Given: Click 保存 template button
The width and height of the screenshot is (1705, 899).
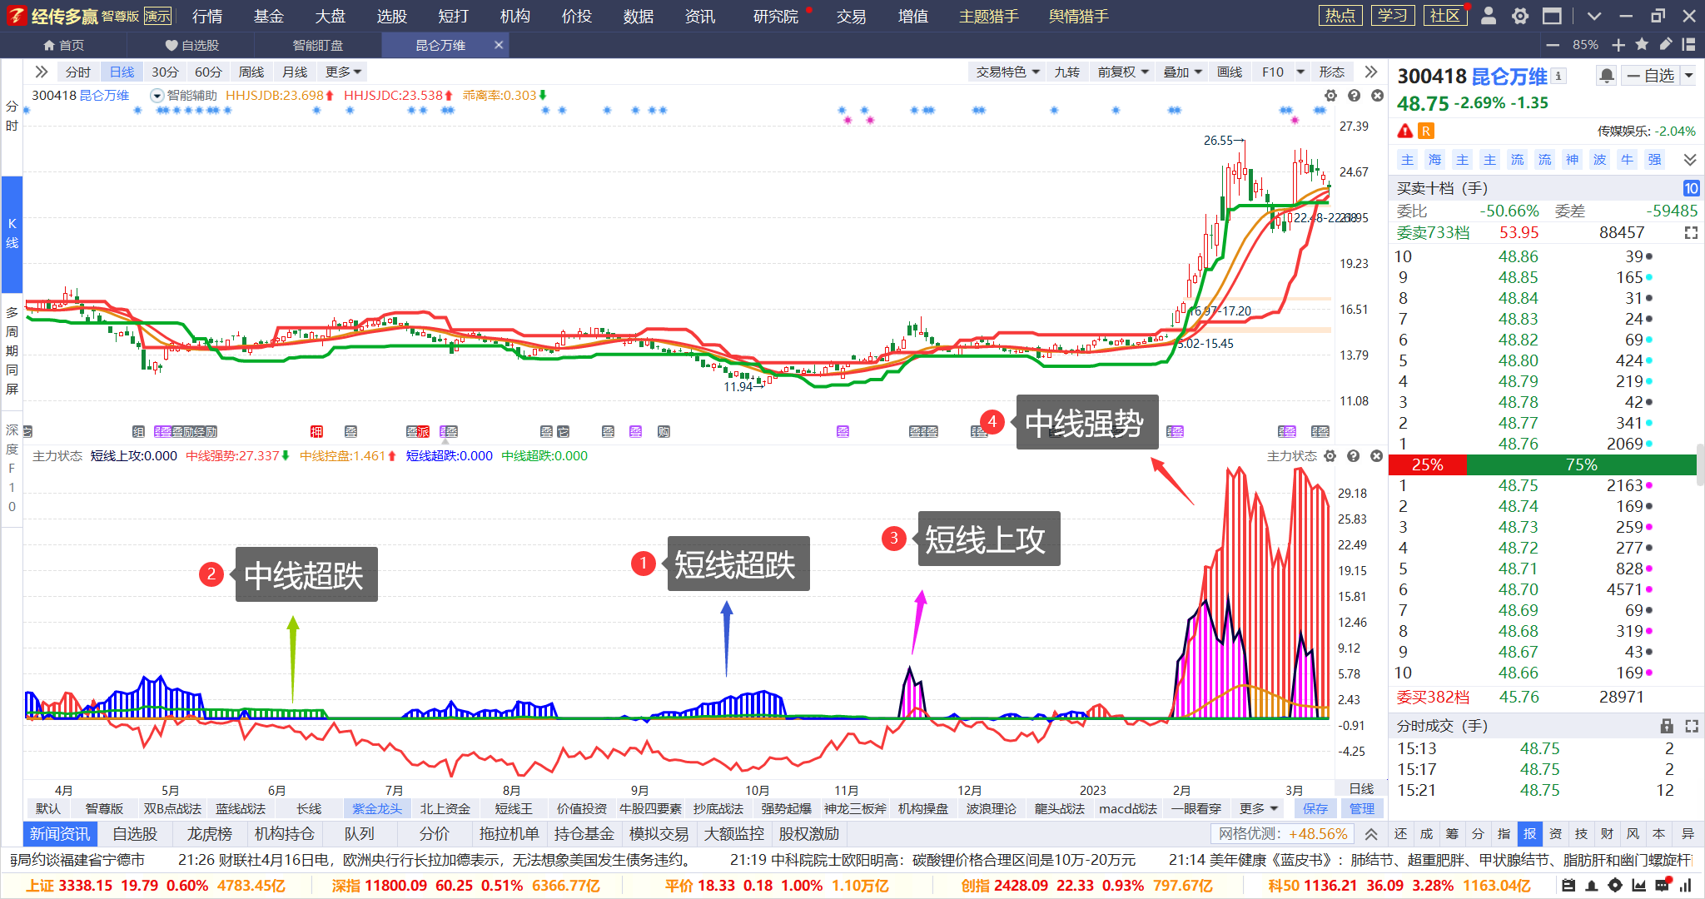Looking at the screenshot, I should click(x=1315, y=808).
